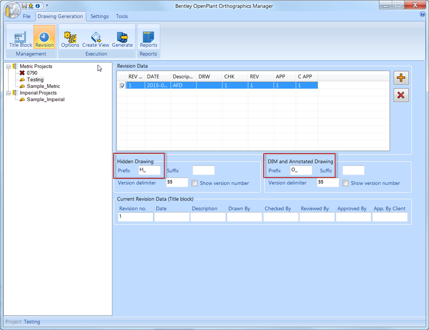Click Testing in the status bar
This screenshot has height=330, width=429.
point(32,322)
